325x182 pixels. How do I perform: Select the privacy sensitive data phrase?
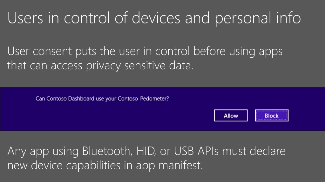point(140,66)
